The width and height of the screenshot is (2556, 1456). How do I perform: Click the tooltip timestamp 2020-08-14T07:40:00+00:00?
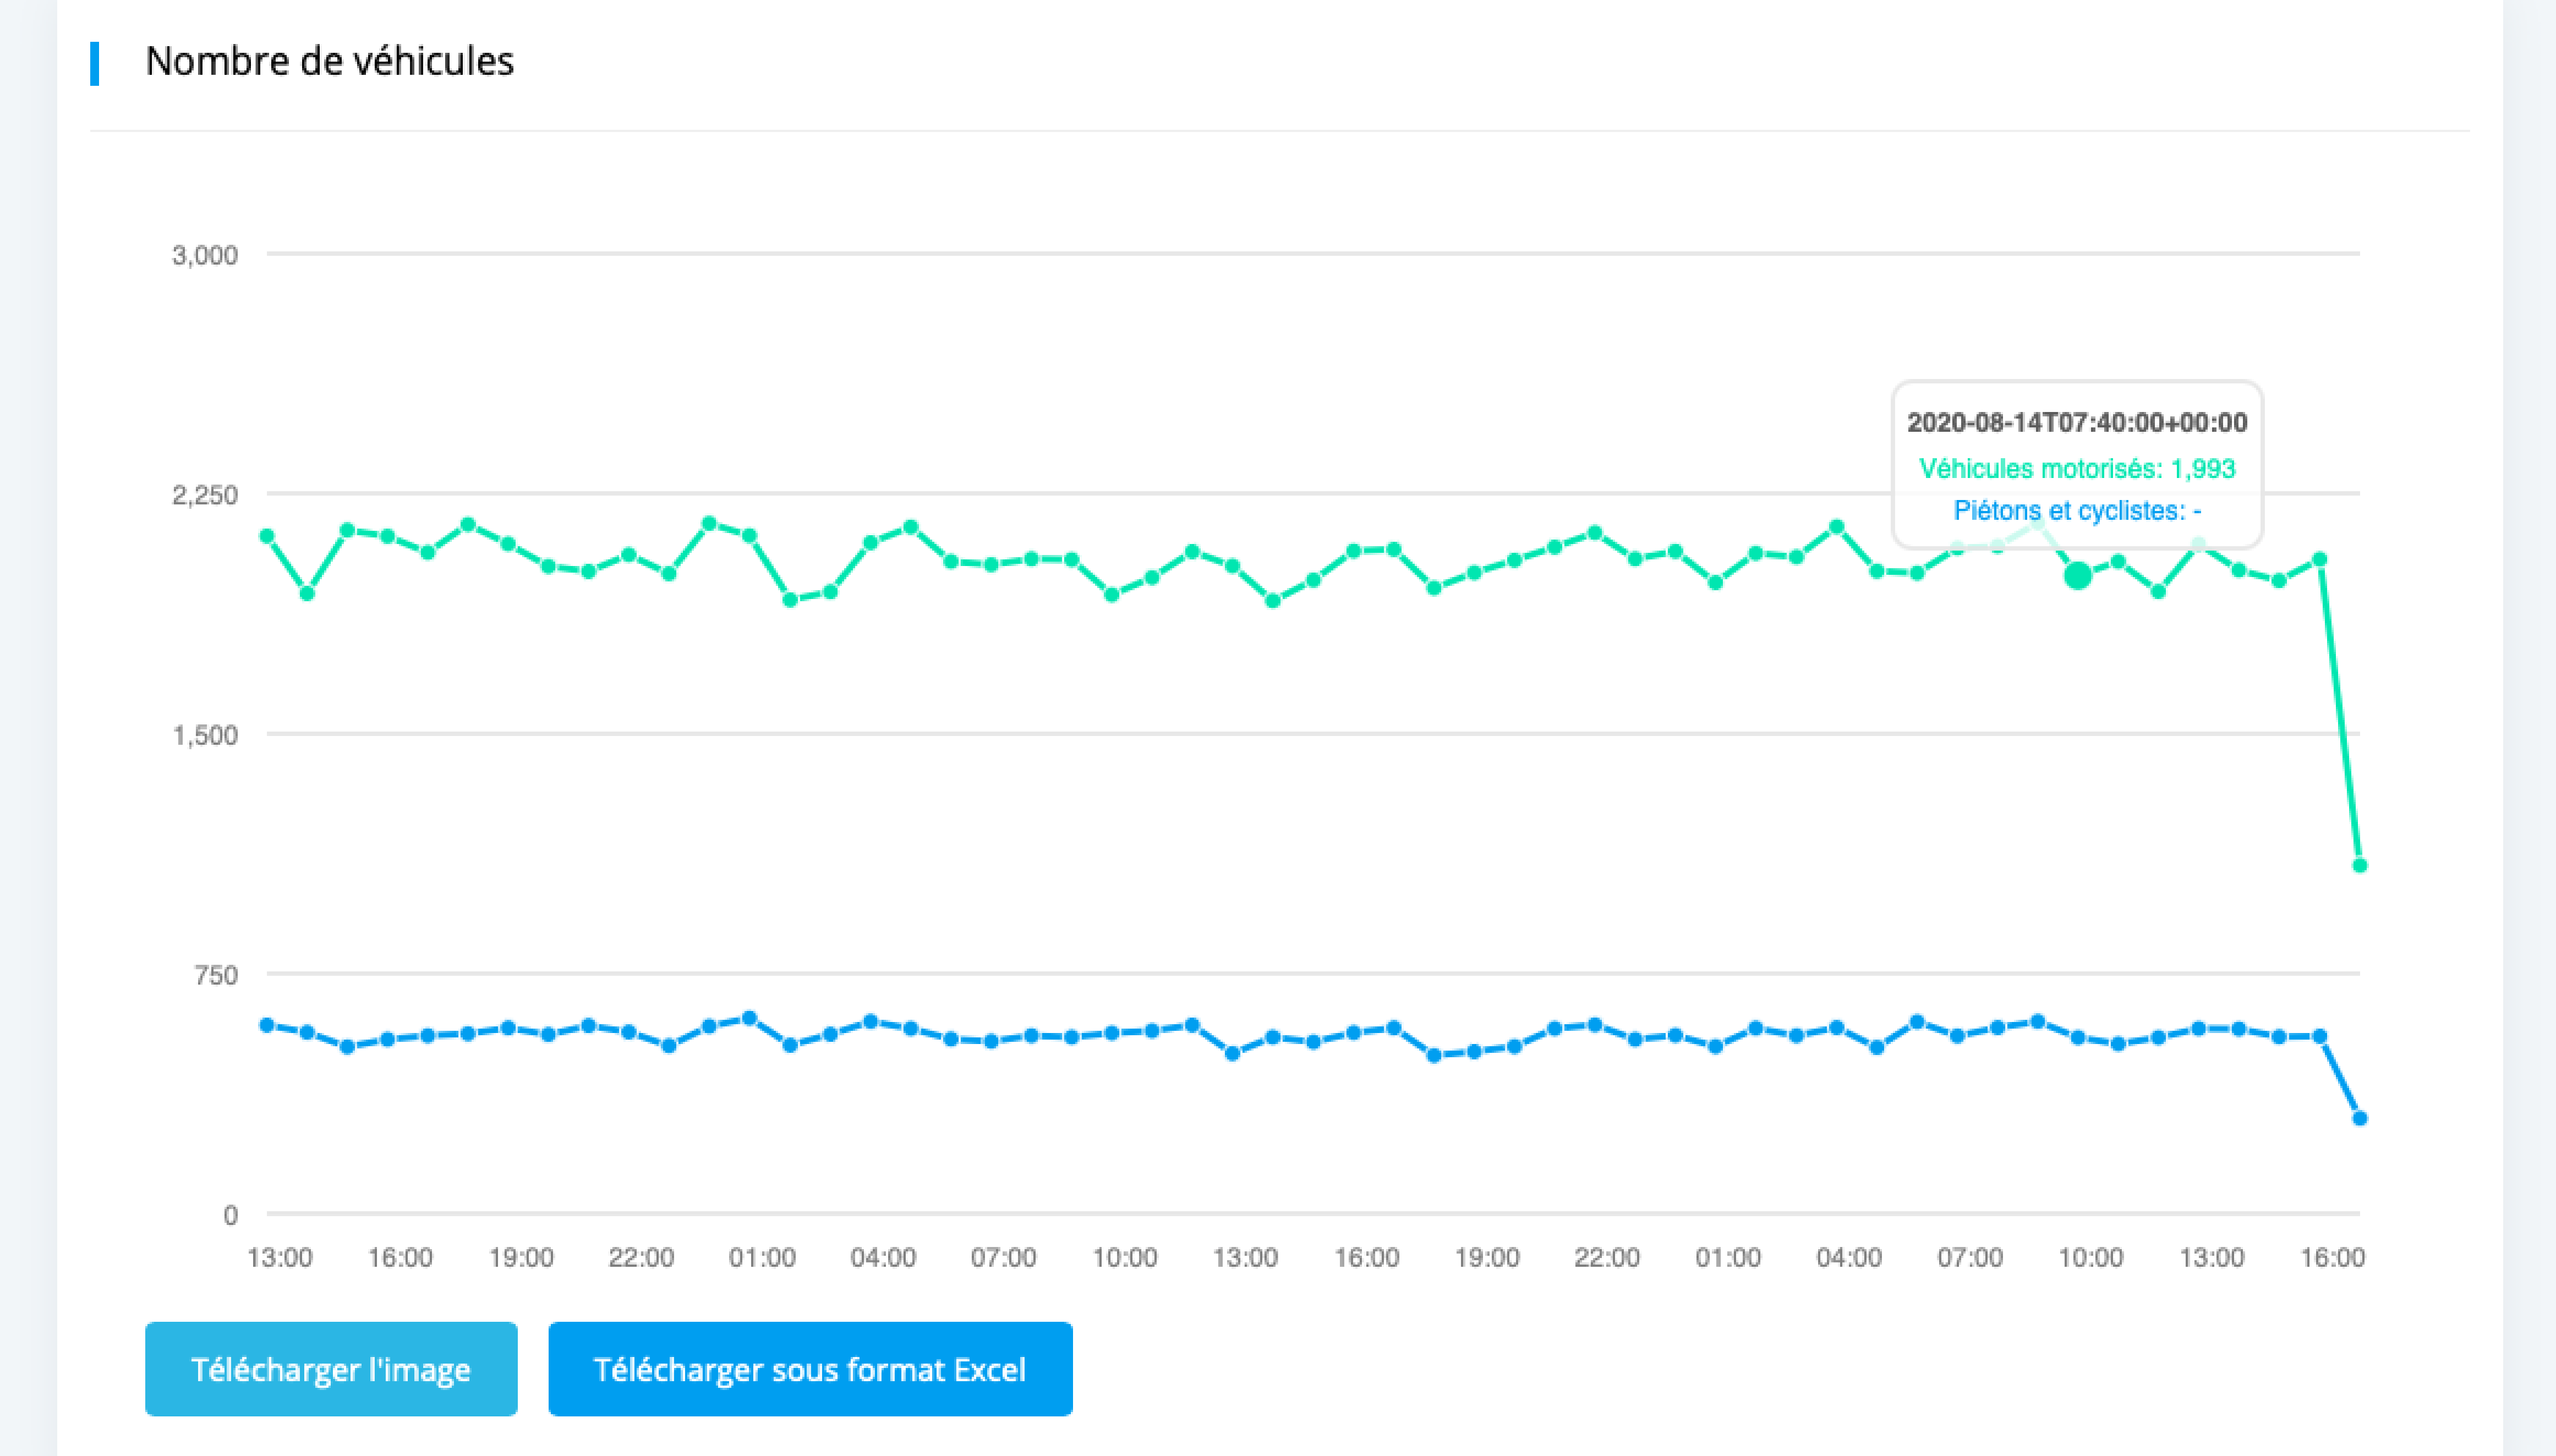(x=2077, y=423)
